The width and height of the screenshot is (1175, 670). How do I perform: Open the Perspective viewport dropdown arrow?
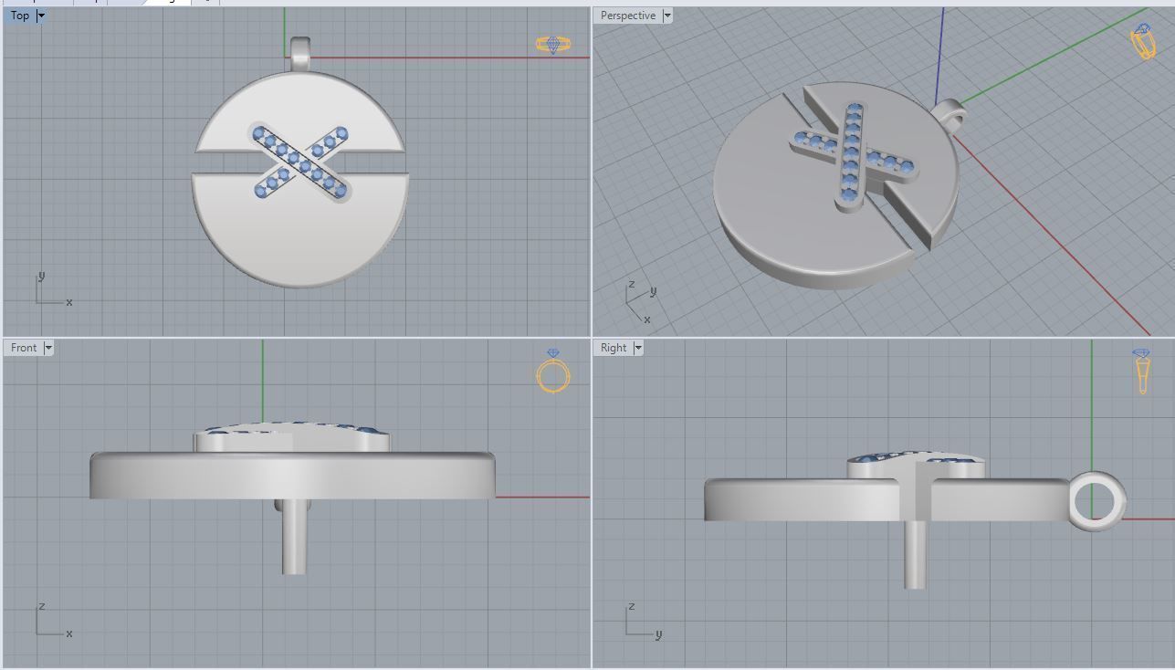tap(667, 16)
